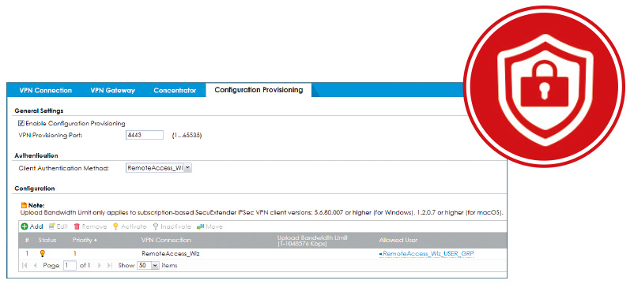
Task: Open the VPN Gateway tab
Action: tap(113, 91)
